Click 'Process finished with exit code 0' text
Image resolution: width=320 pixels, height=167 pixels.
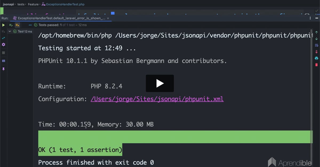[96, 162]
